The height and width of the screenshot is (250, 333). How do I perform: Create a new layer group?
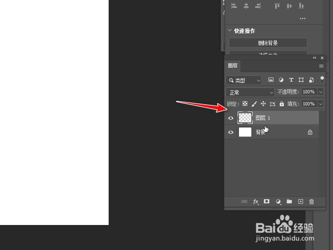click(x=289, y=202)
